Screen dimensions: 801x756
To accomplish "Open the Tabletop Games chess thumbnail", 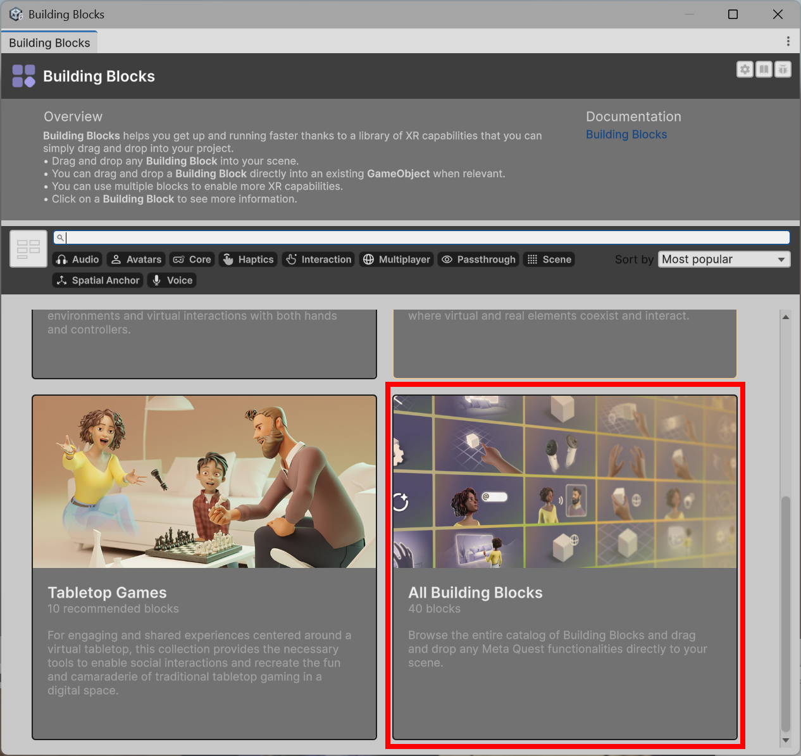I will (x=204, y=482).
